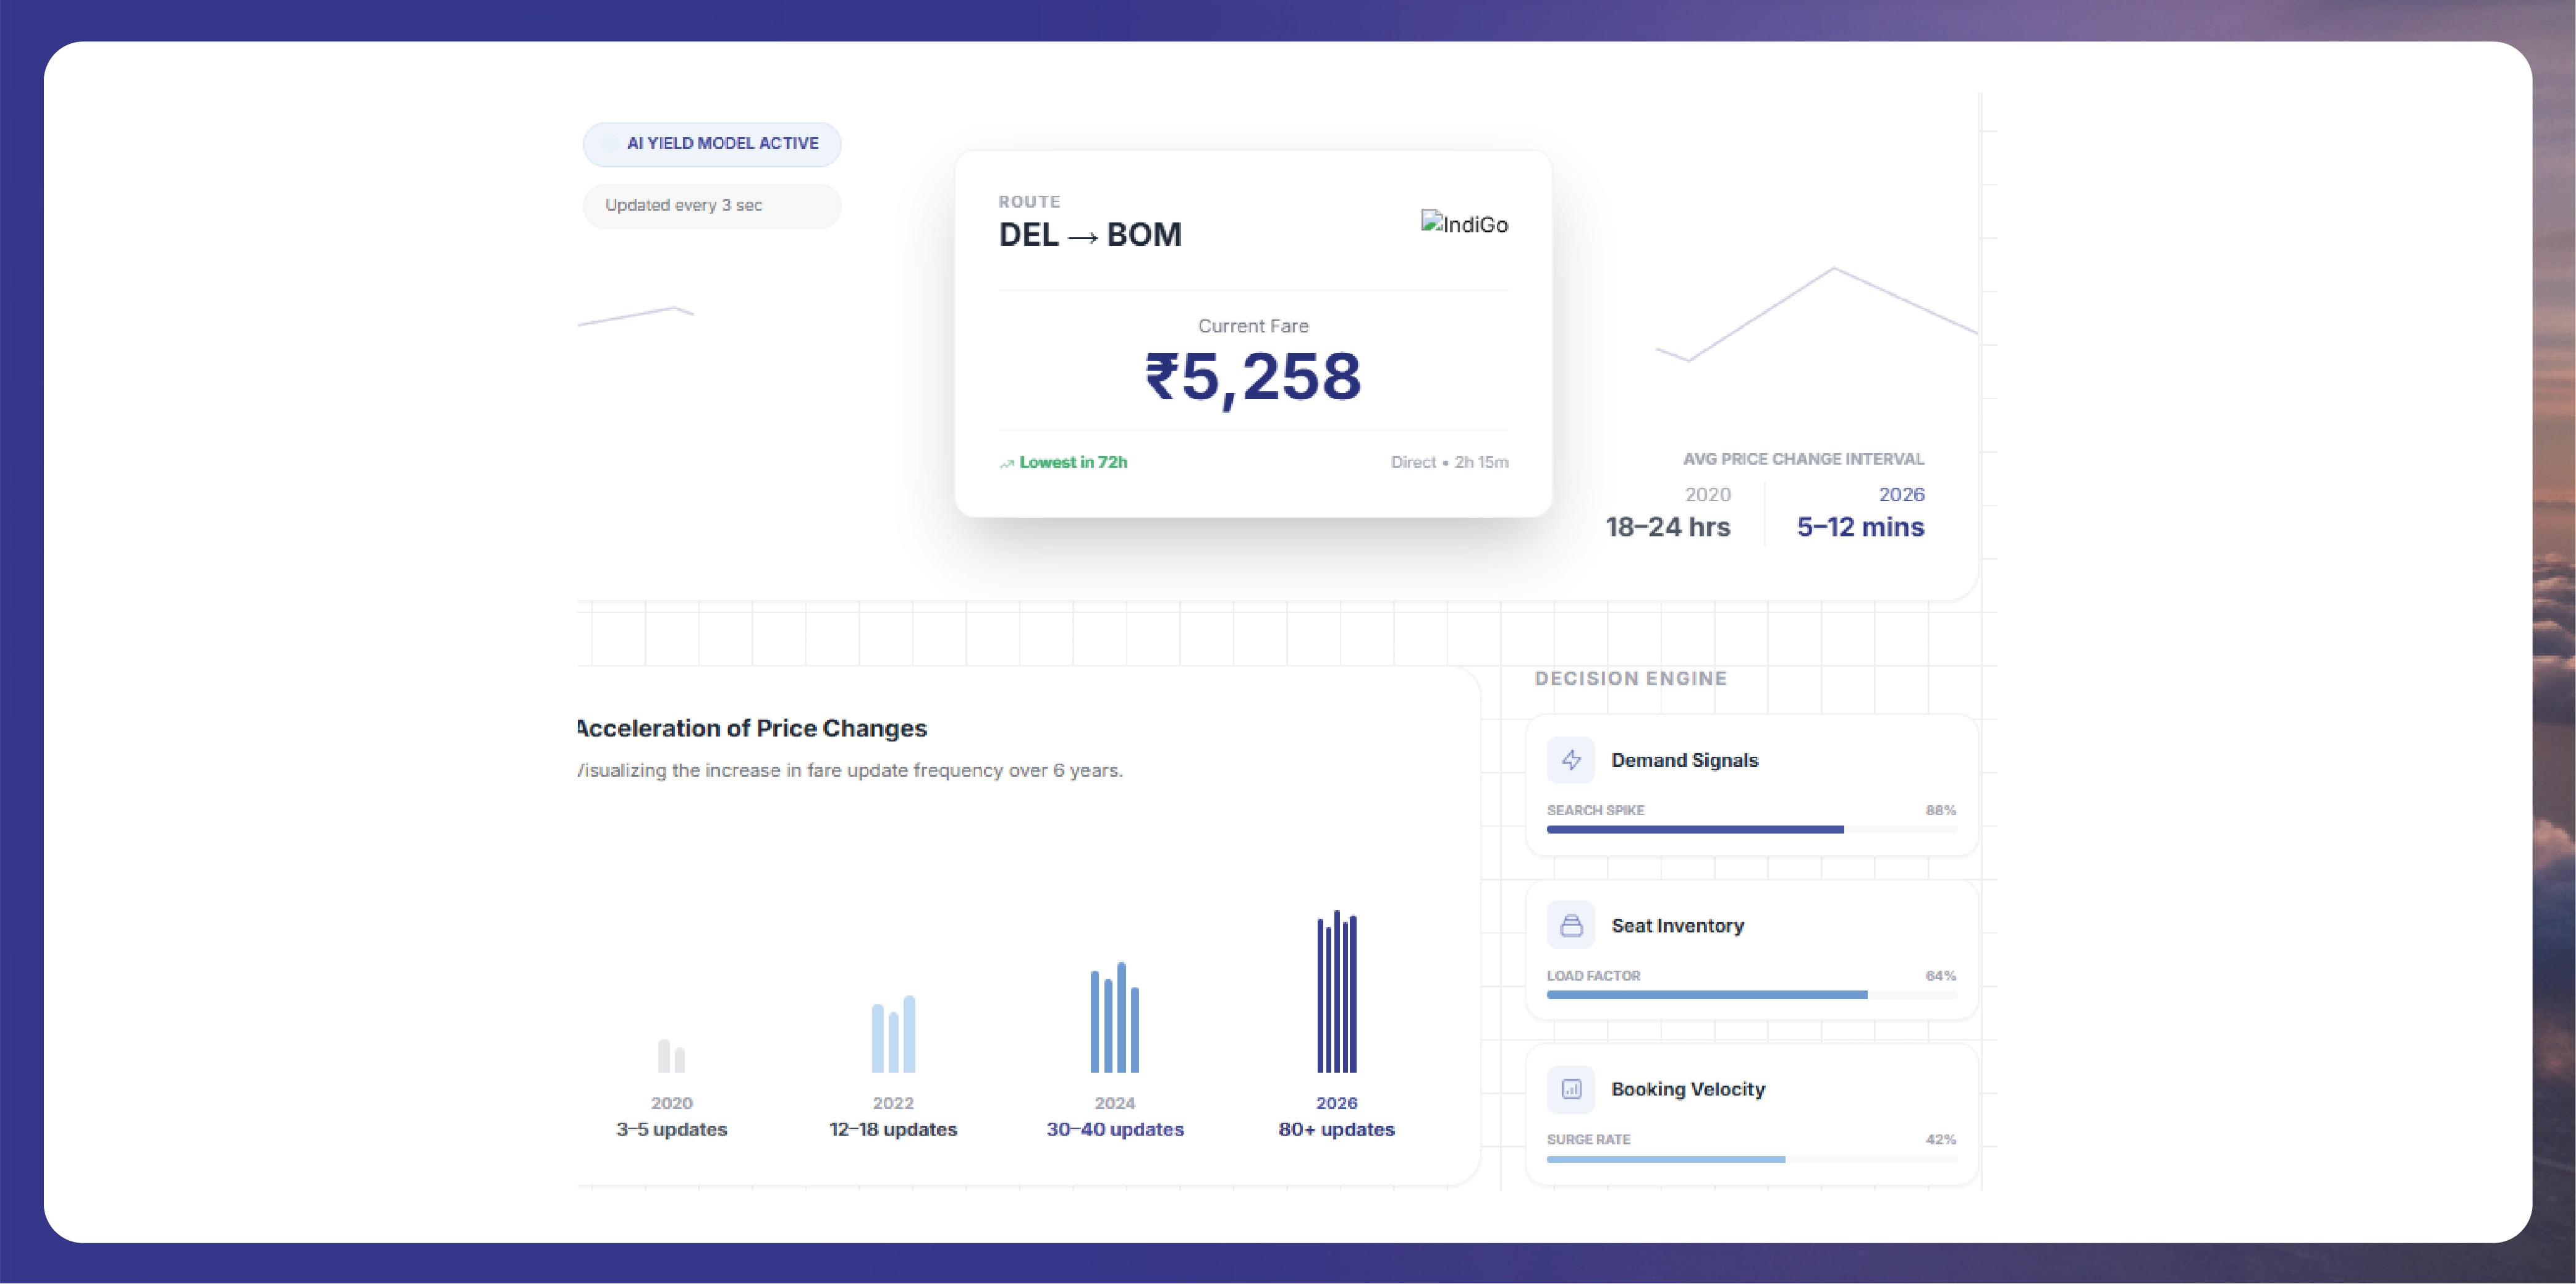The height and width of the screenshot is (1284, 2576).
Task: Click the Search Spike progress bar
Action: [x=1751, y=829]
